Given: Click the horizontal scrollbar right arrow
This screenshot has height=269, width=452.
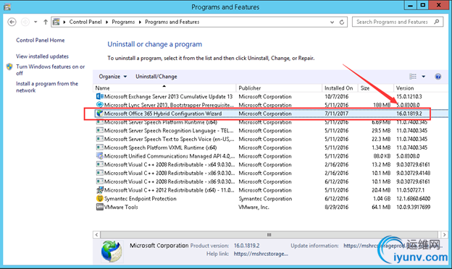Looking at the screenshot, I should [444, 234].
